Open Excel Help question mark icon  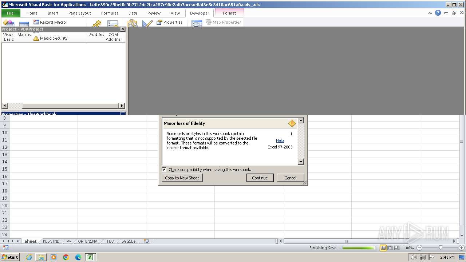coord(438,13)
